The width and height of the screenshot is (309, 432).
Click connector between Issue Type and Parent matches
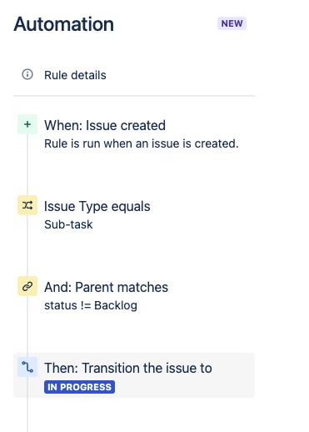(27, 245)
